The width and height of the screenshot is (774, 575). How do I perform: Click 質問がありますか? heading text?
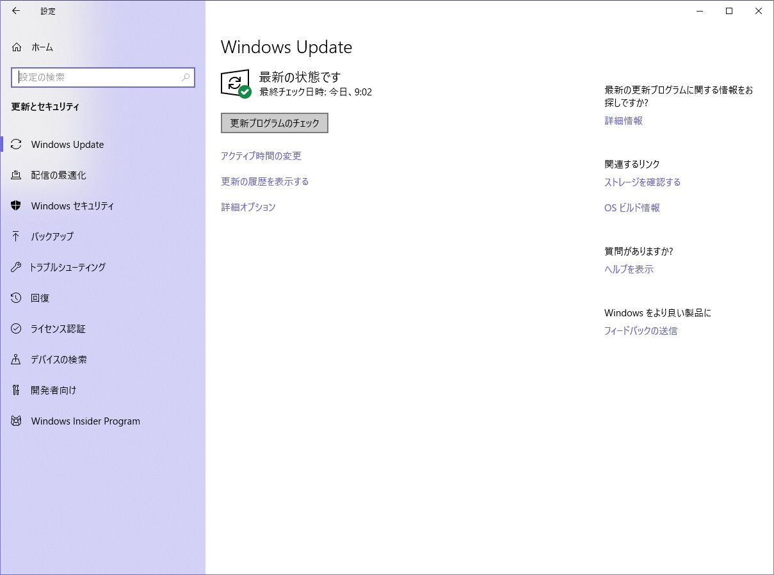click(x=639, y=251)
